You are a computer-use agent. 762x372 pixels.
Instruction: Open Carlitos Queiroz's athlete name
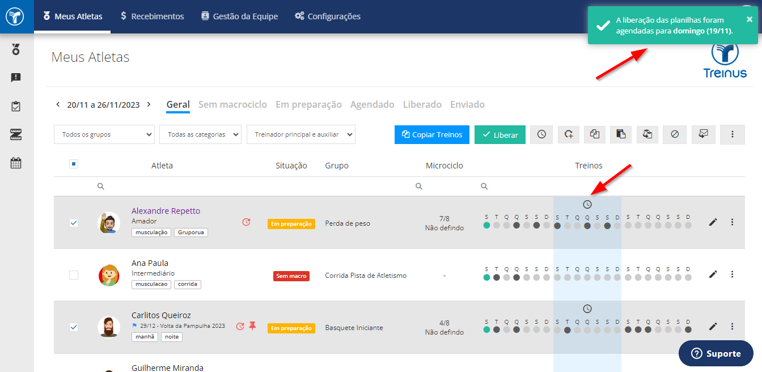161,315
